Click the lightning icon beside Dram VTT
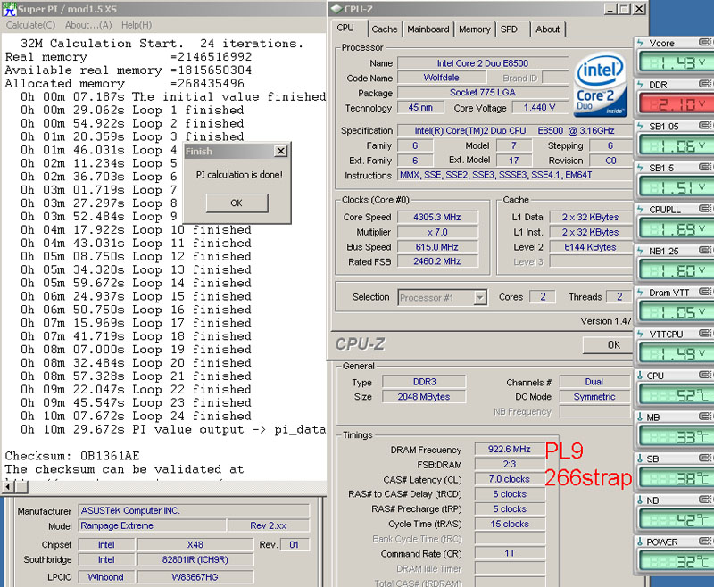The image size is (714, 587). [x=641, y=293]
